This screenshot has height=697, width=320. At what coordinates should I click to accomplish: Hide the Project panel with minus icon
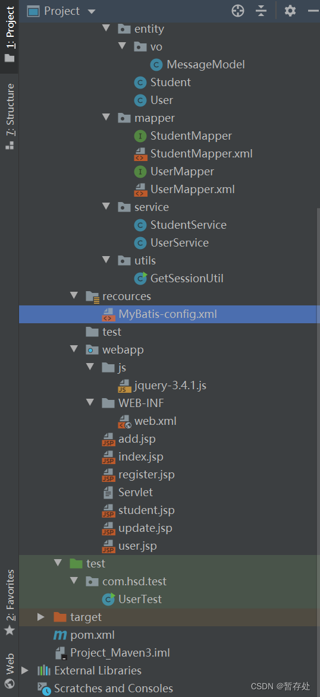(x=314, y=11)
